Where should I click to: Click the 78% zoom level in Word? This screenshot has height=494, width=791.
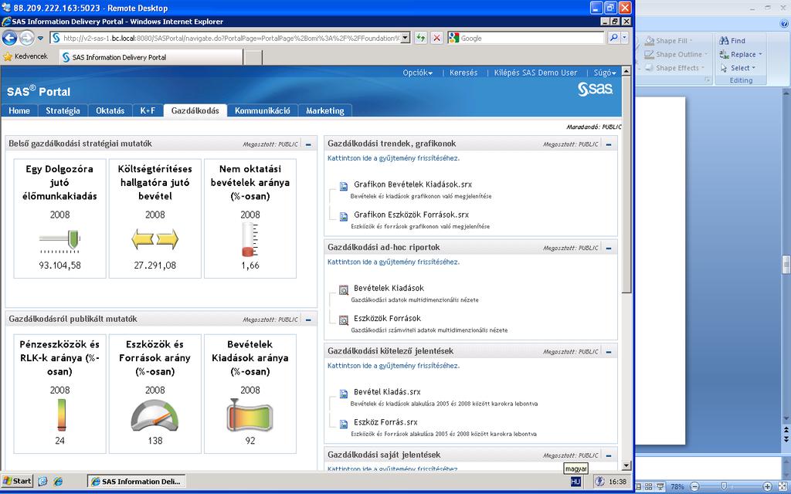[677, 486]
